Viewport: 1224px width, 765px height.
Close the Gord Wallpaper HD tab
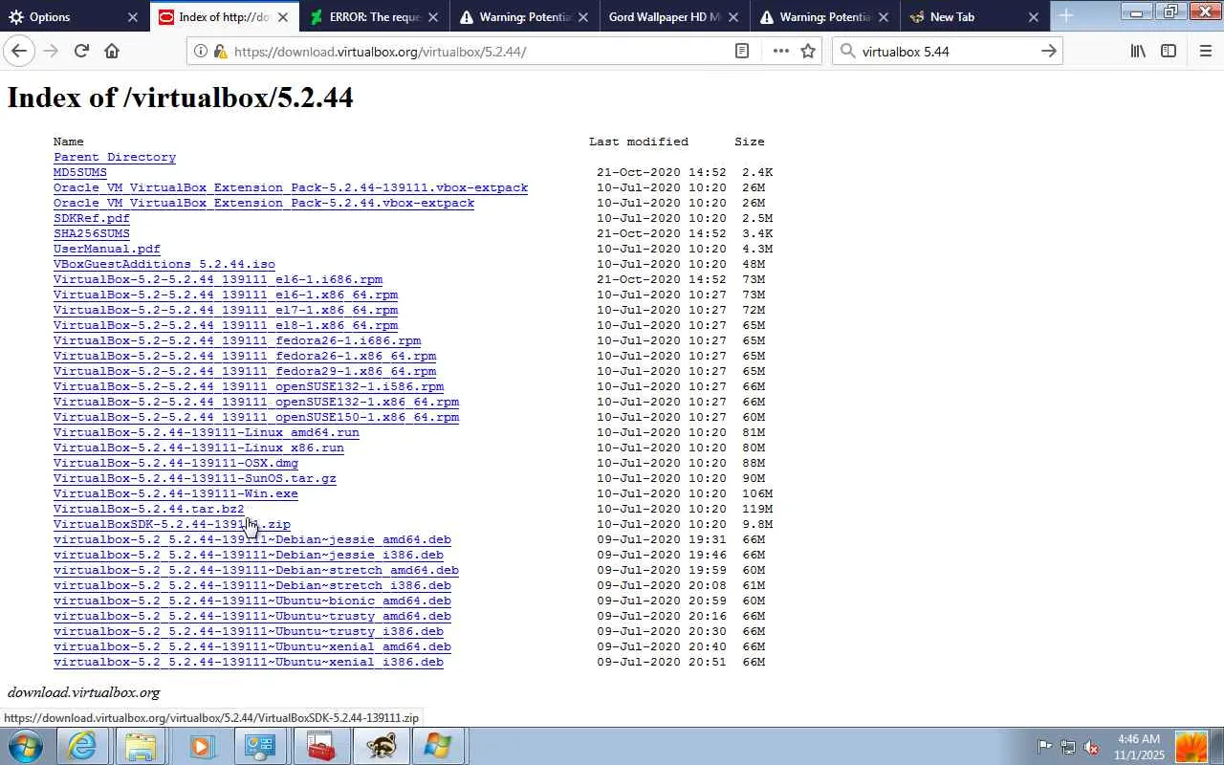tap(733, 17)
